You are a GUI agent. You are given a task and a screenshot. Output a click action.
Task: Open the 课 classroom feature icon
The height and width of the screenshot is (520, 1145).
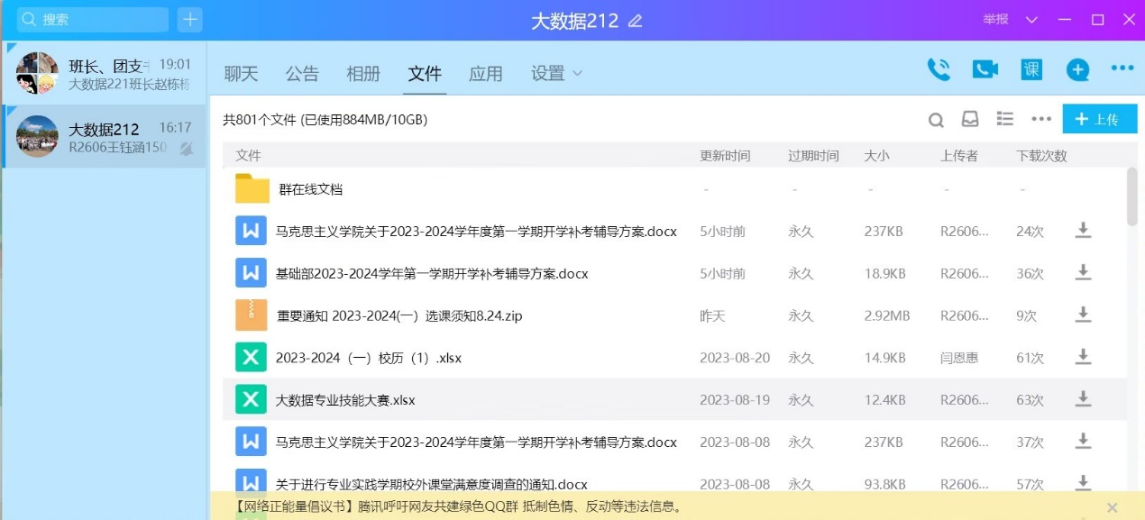[x=1031, y=70]
